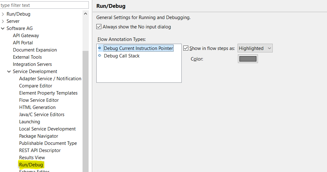
Task: Expand the Server tree node
Action: (3, 21)
